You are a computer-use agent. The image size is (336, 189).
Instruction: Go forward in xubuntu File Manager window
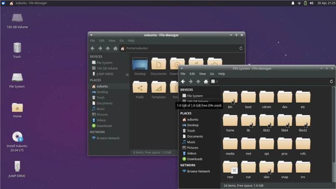click(100, 48)
